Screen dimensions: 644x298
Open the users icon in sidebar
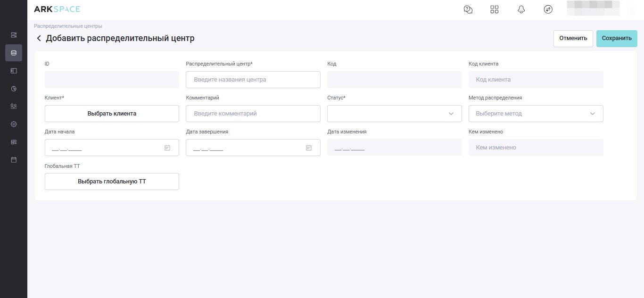pos(14,107)
